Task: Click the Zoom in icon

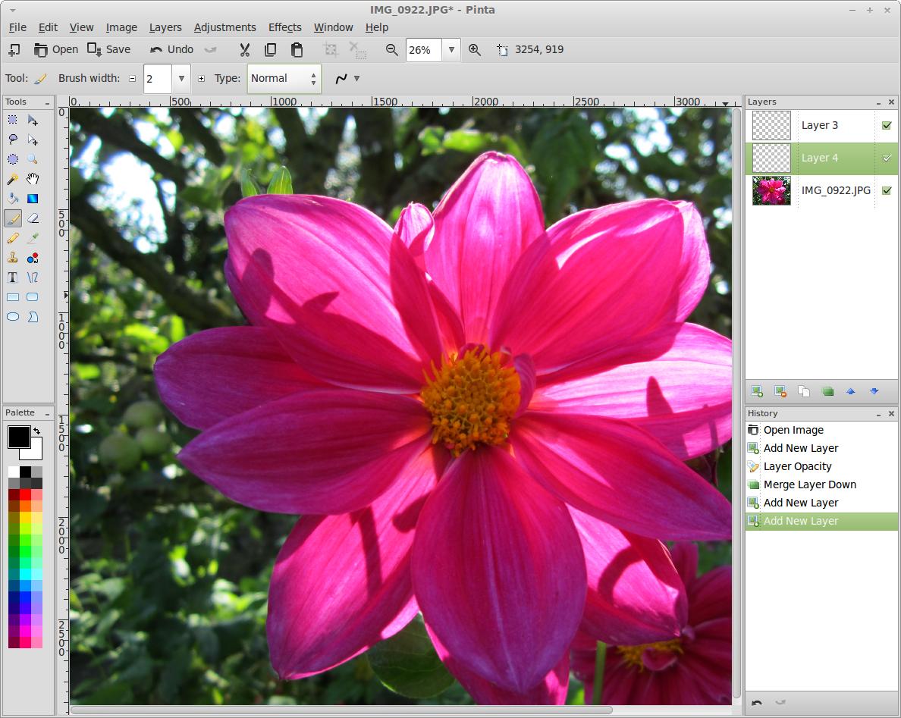Action: (x=475, y=50)
